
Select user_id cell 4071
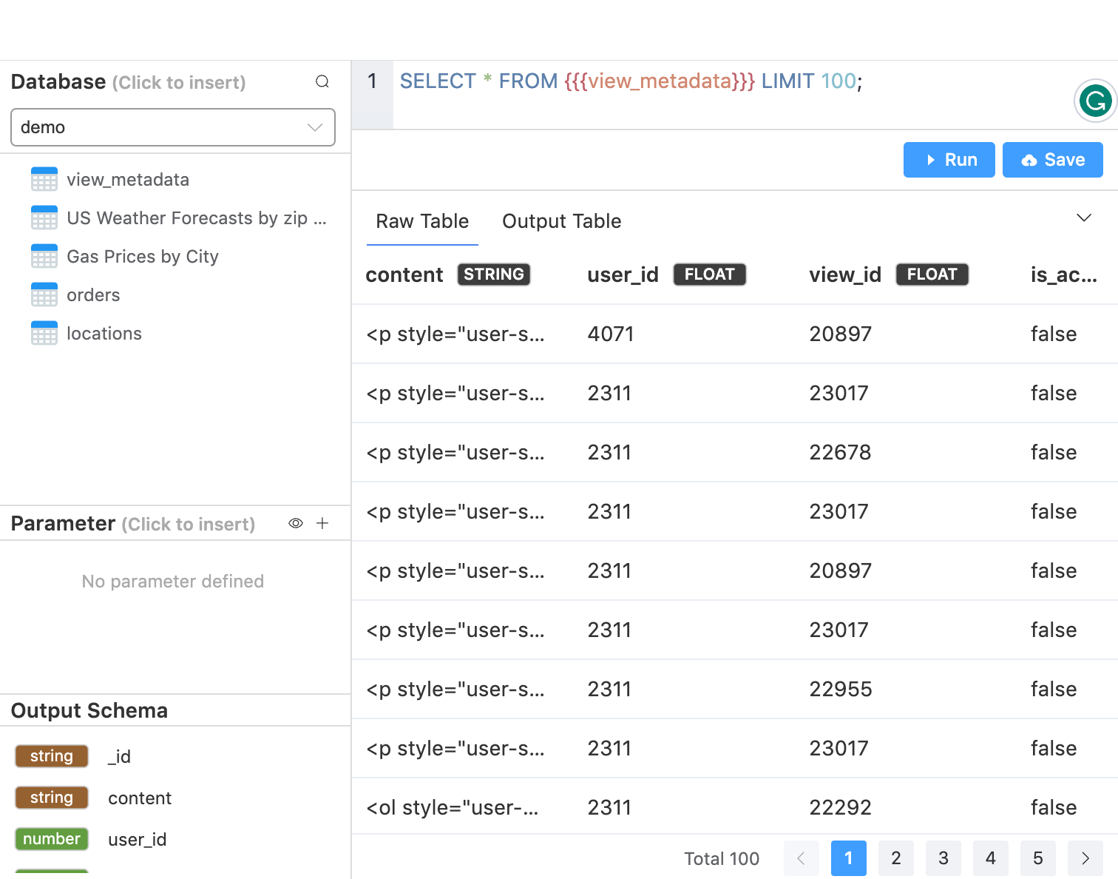(611, 334)
